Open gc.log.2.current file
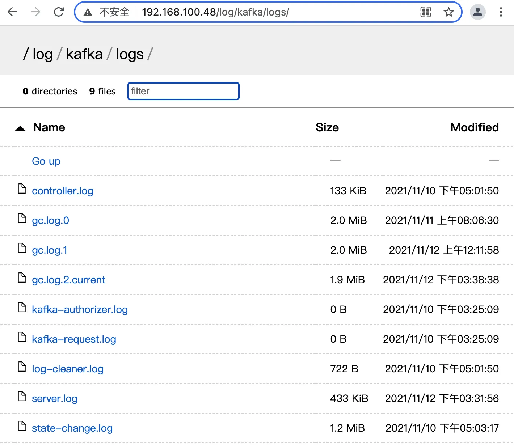514x445 pixels. coord(68,280)
